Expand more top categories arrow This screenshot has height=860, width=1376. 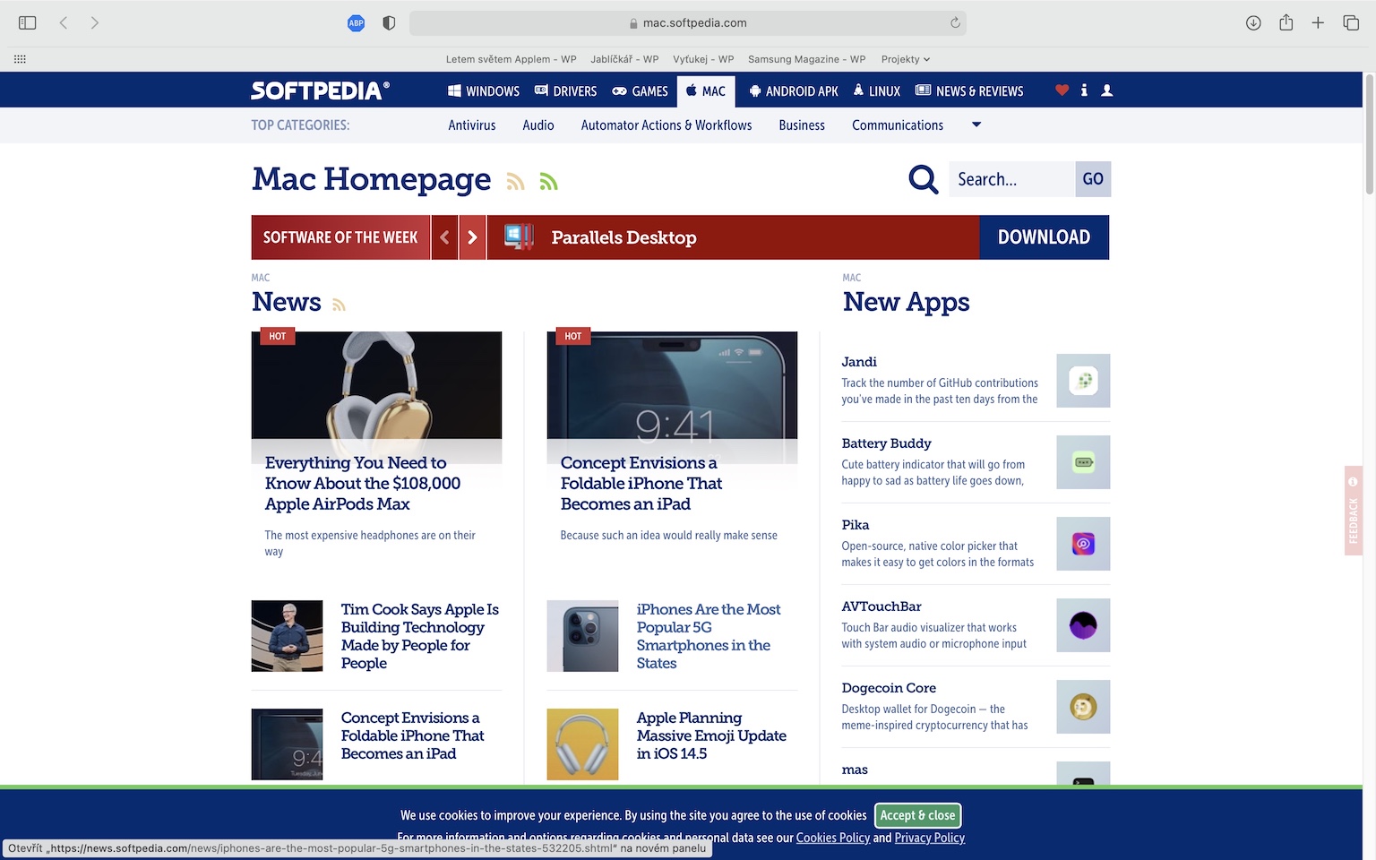pyautogui.click(x=976, y=125)
